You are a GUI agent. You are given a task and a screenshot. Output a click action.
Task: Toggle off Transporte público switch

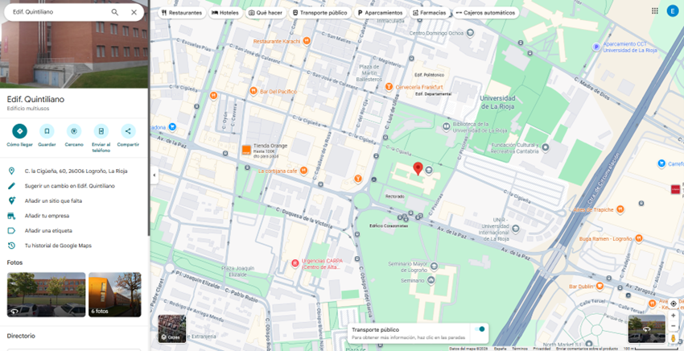coord(480,328)
